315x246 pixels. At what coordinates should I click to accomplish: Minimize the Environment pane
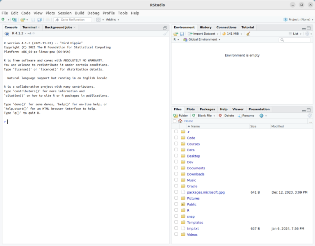coord(304,28)
